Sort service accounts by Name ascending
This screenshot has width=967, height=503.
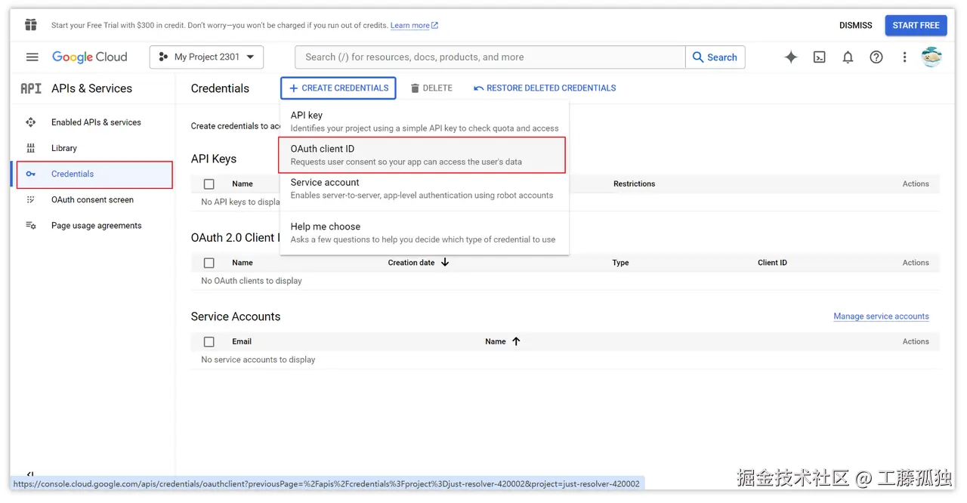(x=516, y=341)
